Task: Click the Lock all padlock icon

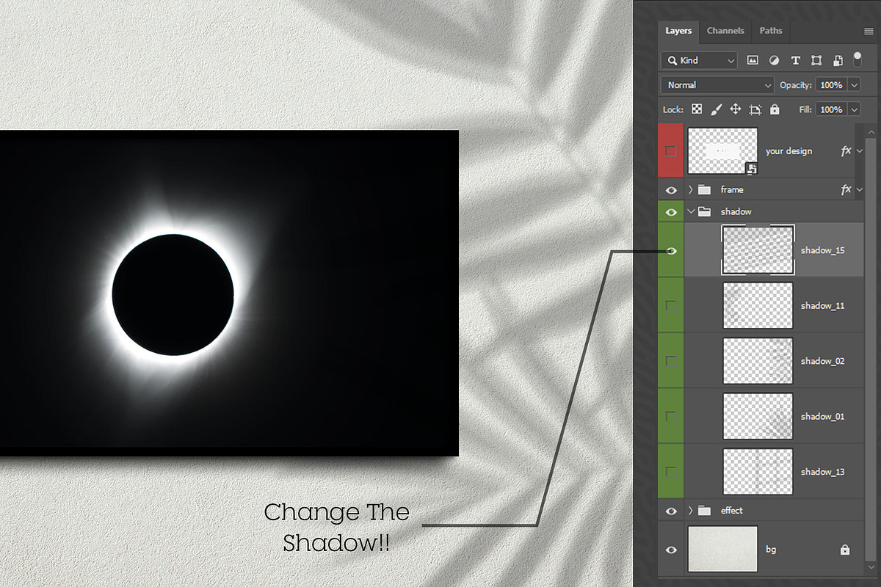Action: (x=775, y=109)
